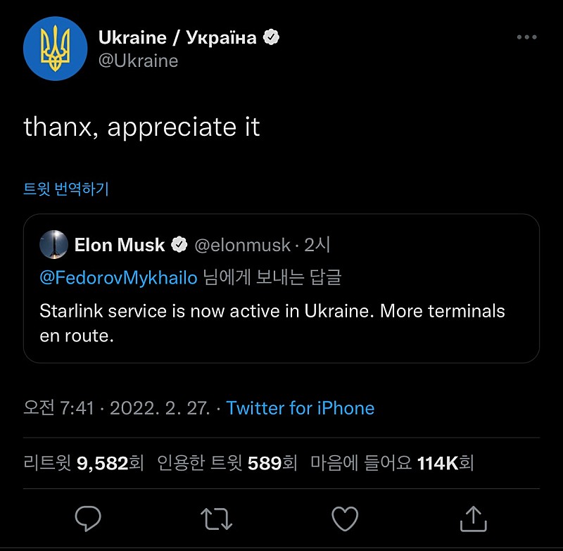
Task: Open the @Ukraine handle profile
Action: click(138, 61)
